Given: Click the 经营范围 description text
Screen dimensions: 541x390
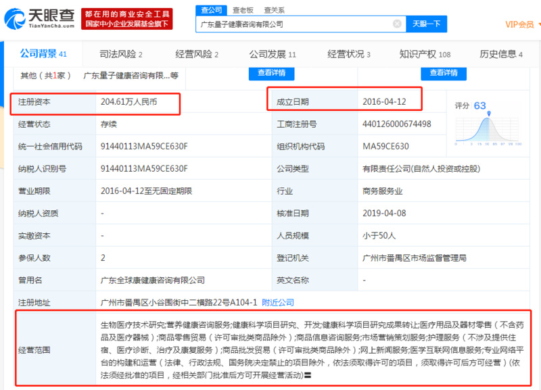Looking at the screenshot, I should tap(312, 350).
